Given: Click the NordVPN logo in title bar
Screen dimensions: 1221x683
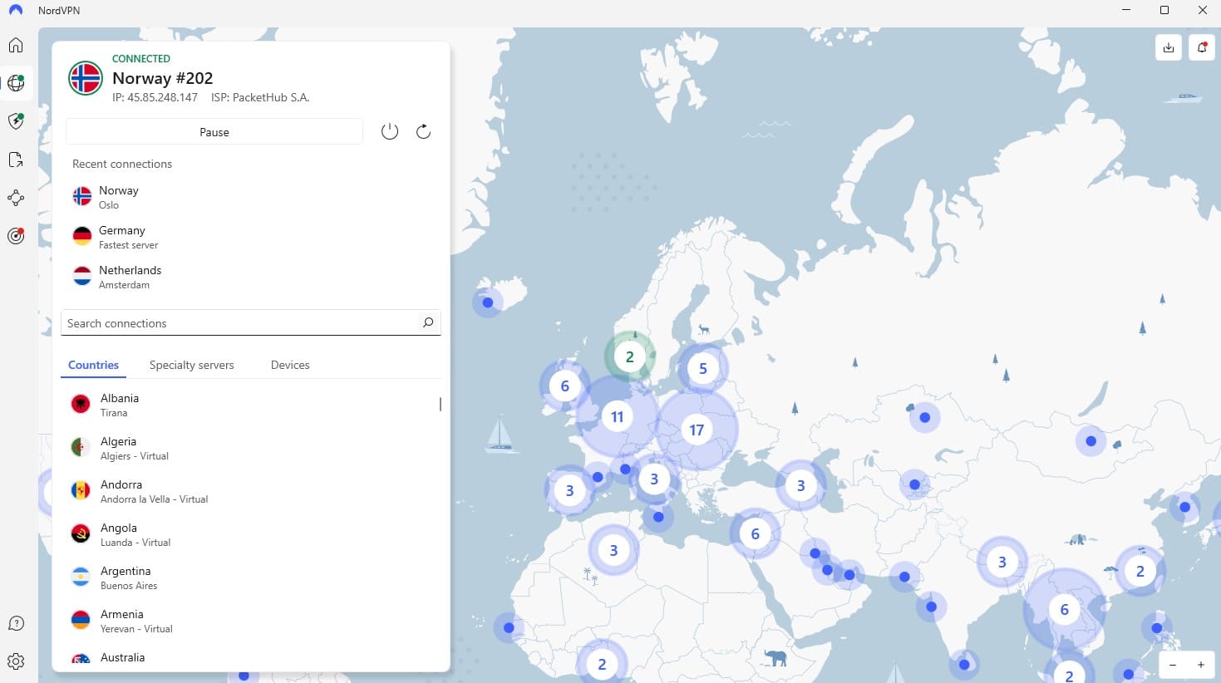Looking at the screenshot, I should pos(16,10).
